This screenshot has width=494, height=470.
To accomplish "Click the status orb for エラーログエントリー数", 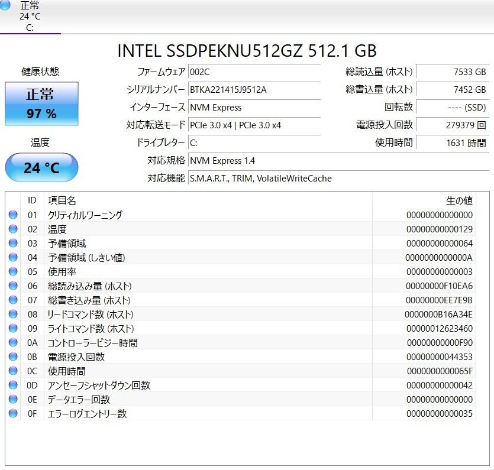I will [x=13, y=414].
